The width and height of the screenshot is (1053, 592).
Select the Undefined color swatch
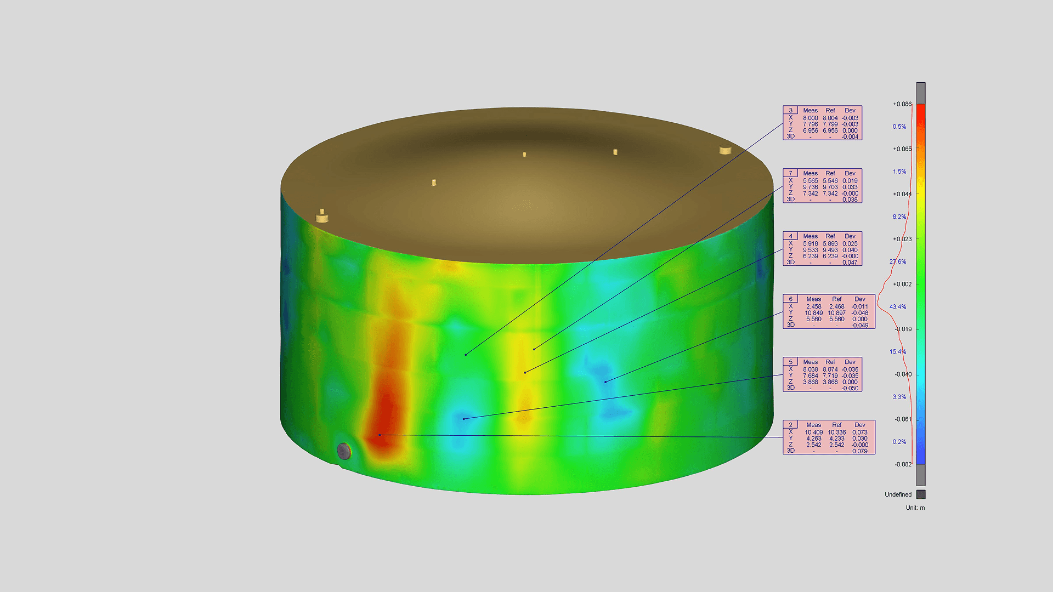tap(922, 494)
